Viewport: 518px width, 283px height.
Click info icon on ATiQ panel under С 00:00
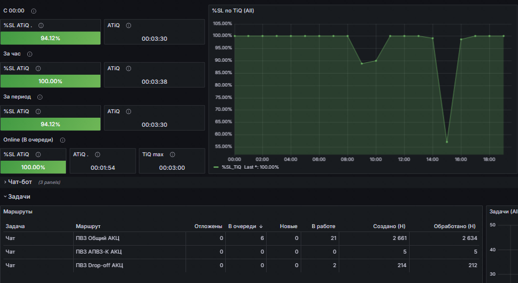[129, 25]
